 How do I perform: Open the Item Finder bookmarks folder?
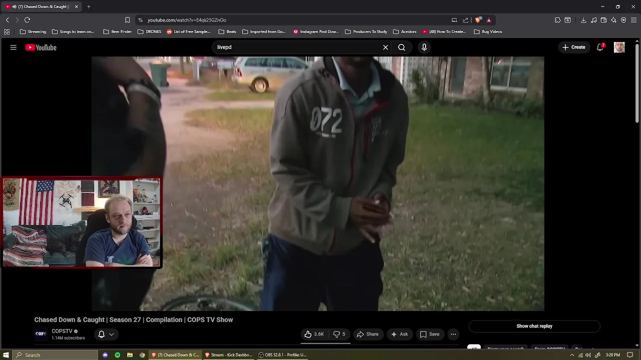pos(117,31)
